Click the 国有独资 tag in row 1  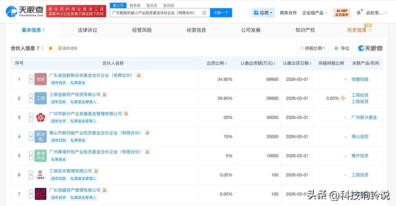pyautogui.click(x=58, y=83)
